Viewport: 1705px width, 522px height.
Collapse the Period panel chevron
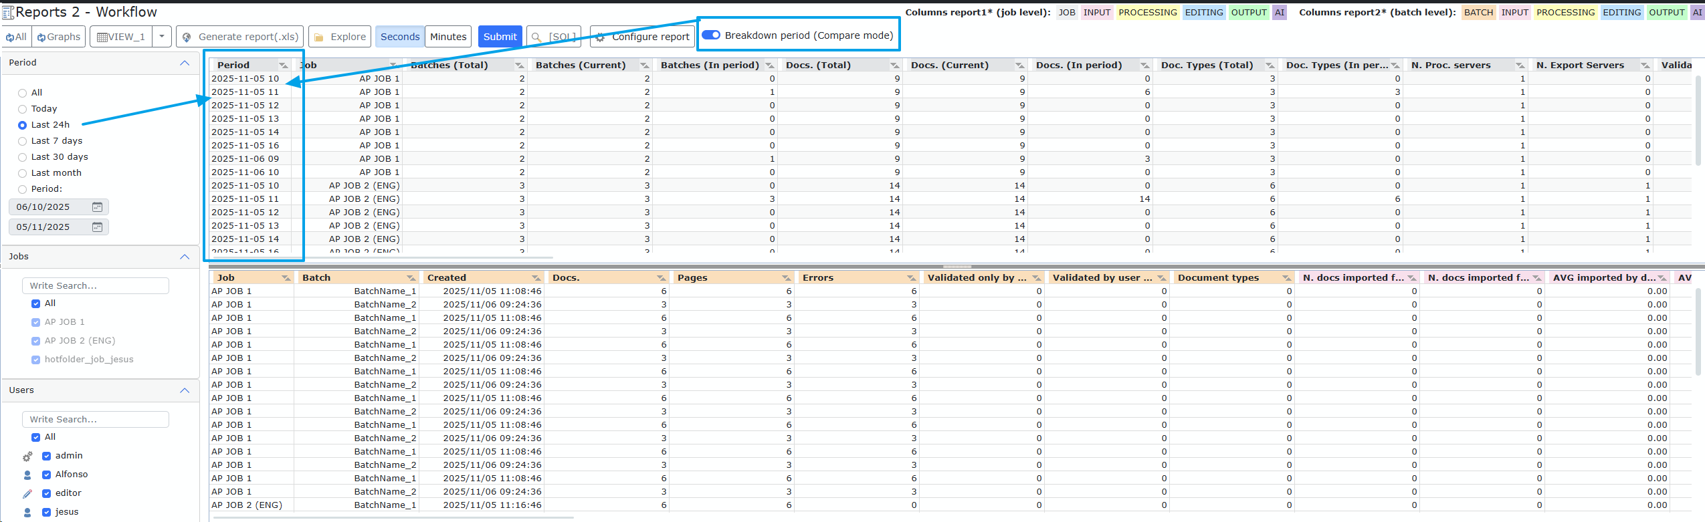185,63
